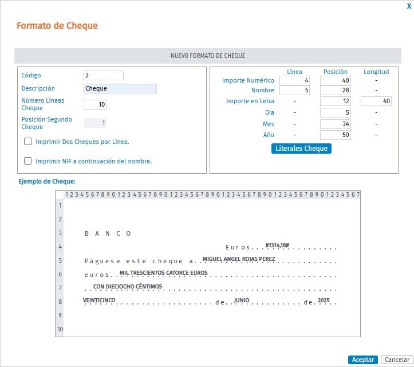
Task: Click the Posición column header
Action: [x=336, y=72]
